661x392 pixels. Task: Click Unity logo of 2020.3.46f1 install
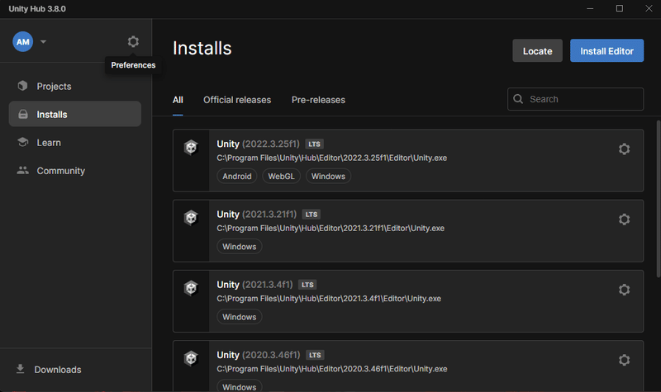[x=191, y=358]
